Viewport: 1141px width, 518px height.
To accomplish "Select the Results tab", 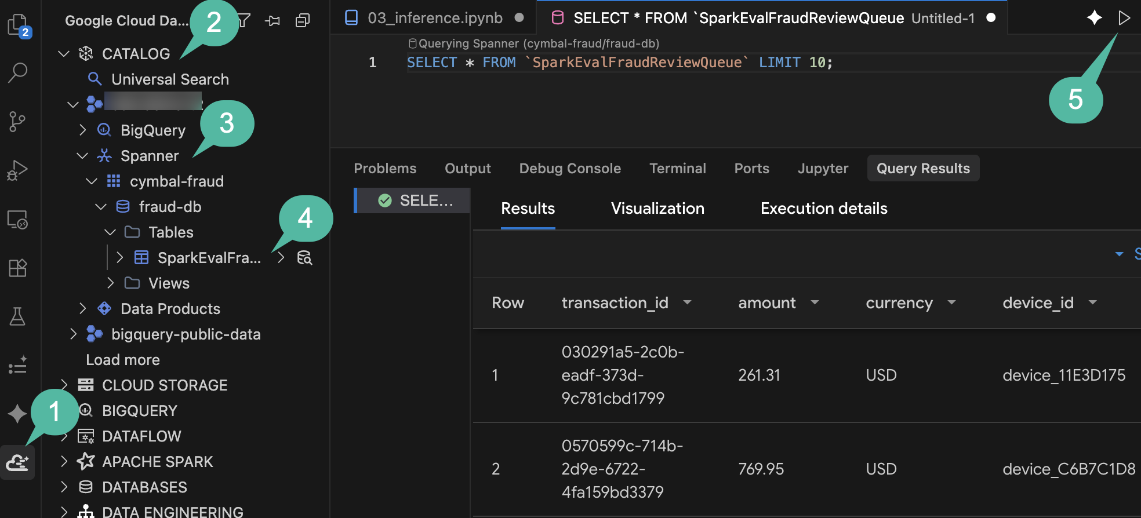I will point(528,209).
